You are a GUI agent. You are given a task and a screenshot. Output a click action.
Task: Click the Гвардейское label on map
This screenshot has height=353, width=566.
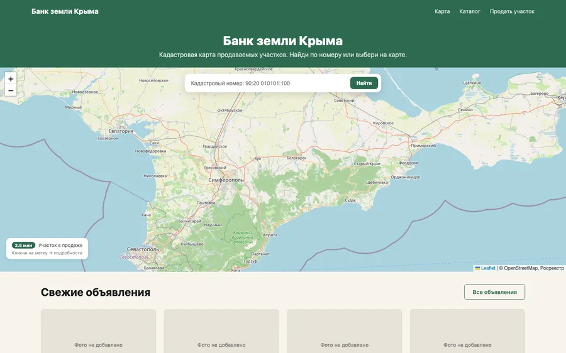tap(215, 146)
